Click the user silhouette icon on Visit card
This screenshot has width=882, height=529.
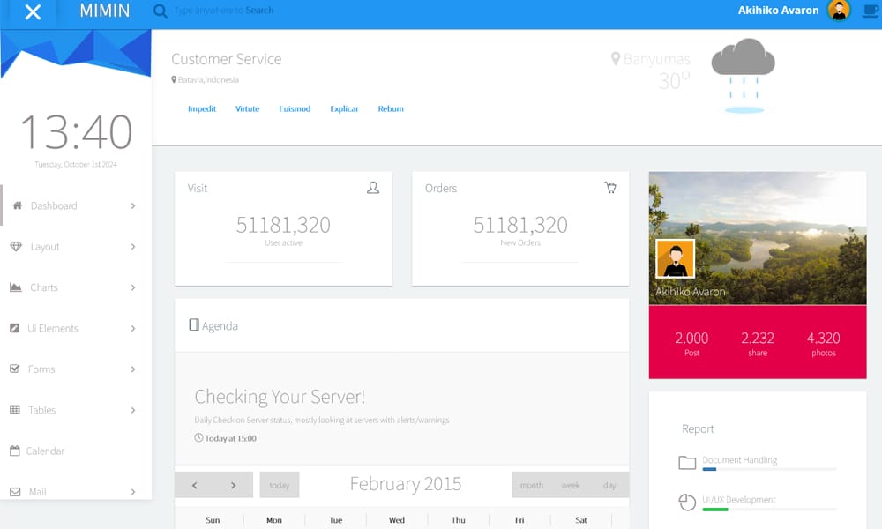[373, 187]
